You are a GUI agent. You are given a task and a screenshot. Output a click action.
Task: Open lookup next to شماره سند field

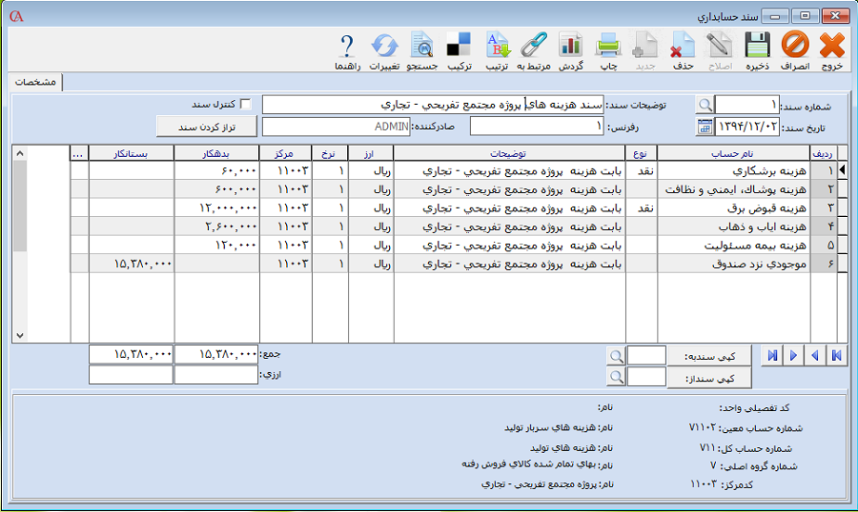tap(705, 105)
